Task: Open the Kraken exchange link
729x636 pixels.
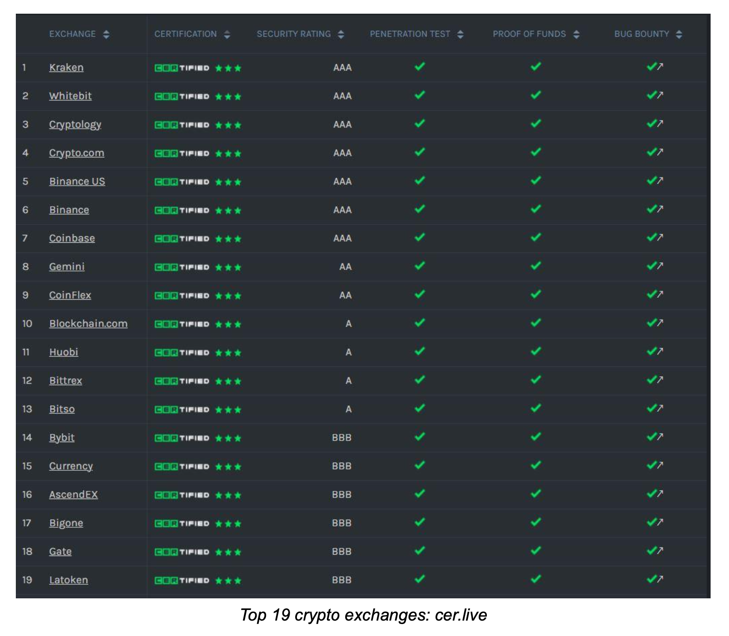Action: point(66,68)
